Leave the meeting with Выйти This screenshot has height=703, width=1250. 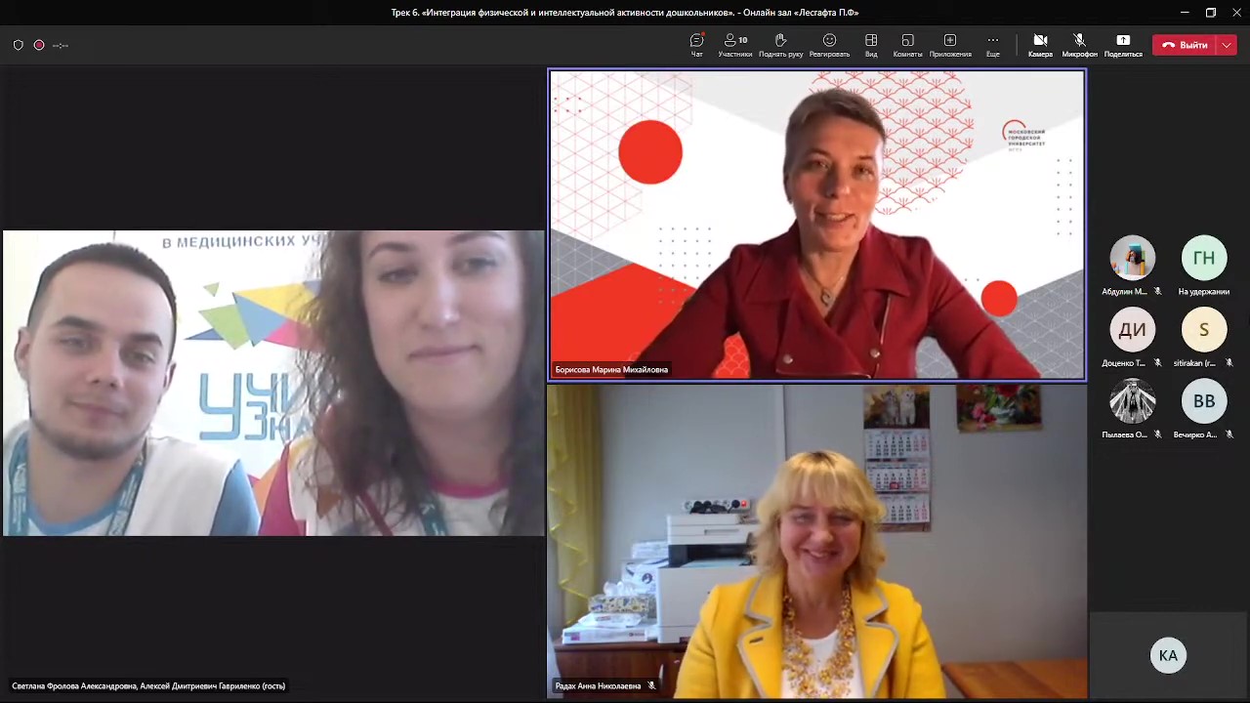[x=1185, y=45]
